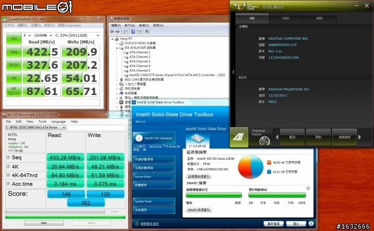Expand the IEEE 1394 controllers node
This screenshot has width=374, height=231.
click(x=117, y=79)
